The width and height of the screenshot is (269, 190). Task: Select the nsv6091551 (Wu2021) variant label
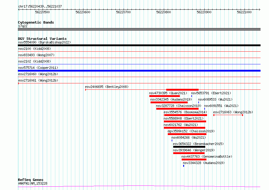click(221, 106)
